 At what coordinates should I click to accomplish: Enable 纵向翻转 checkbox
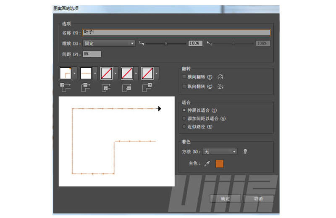(x=184, y=87)
